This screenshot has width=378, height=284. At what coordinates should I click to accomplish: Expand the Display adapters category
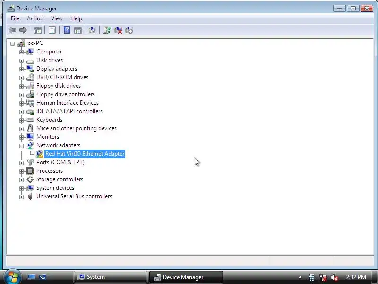click(21, 69)
